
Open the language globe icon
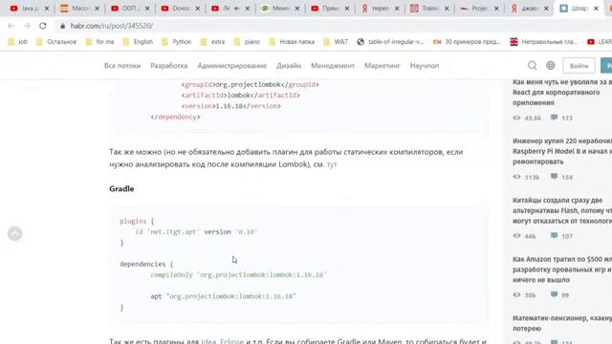click(551, 66)
